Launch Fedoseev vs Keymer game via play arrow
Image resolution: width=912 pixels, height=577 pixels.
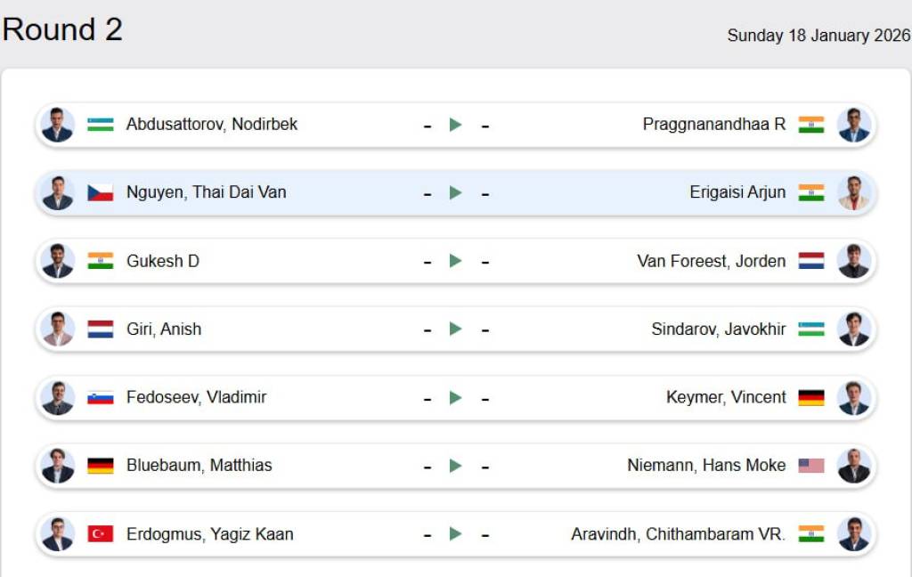(456, 397)
